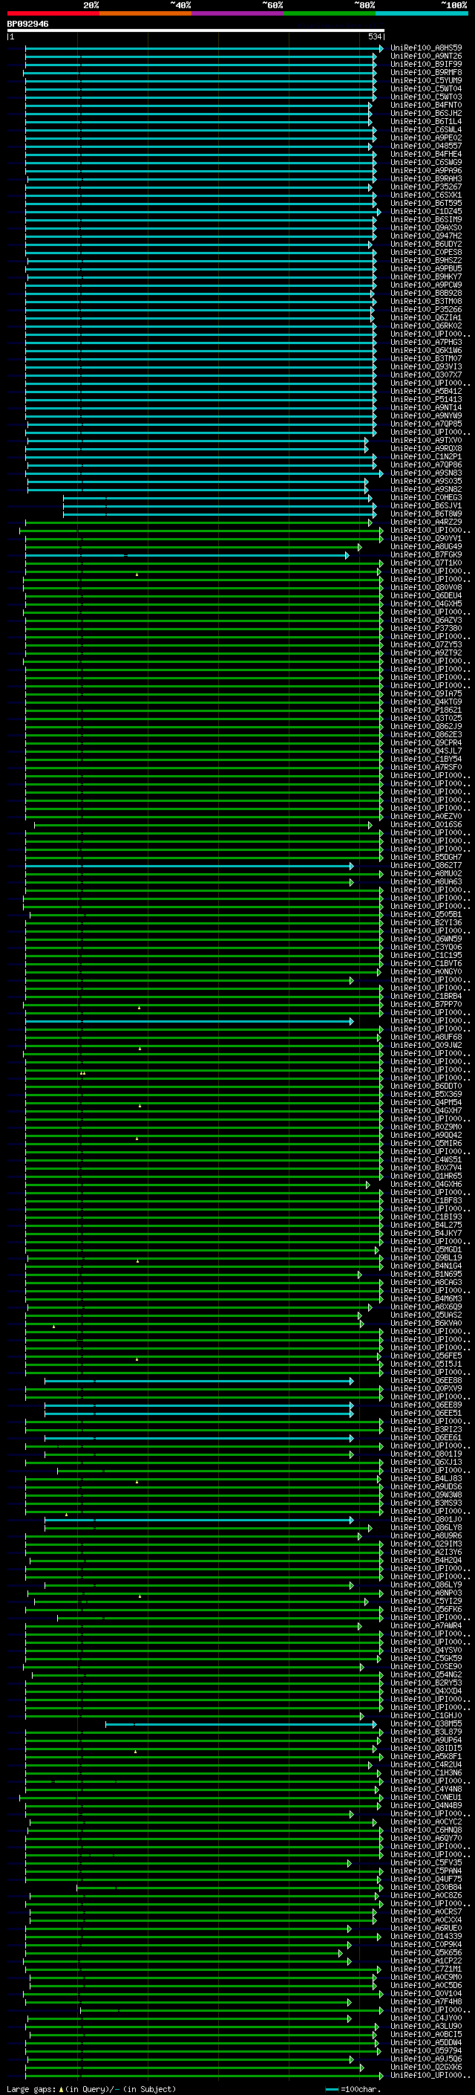Screen dimensions: 475x2095
Task: Select label UniRef100_Q38M55
Action: pyautogui.click(x=426, y=1724)
